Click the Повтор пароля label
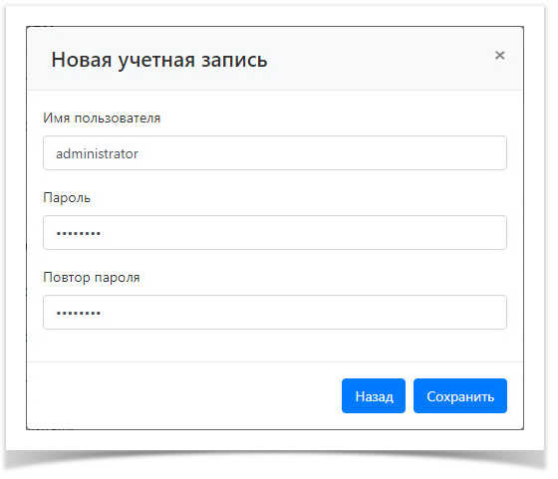The height and width of the screenshot is (479, 558). click(92, 278)
